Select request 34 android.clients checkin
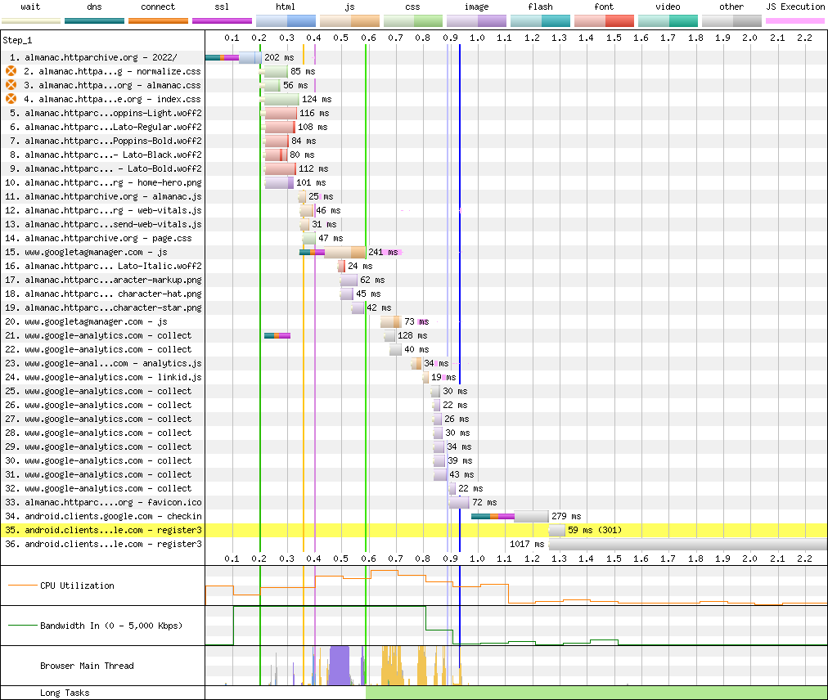Screen dimensions: 828x700 [103, 516]
